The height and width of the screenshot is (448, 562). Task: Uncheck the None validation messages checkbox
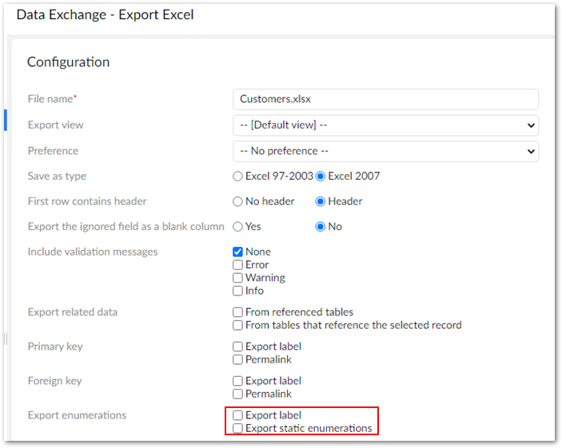[x=238, y=252]
